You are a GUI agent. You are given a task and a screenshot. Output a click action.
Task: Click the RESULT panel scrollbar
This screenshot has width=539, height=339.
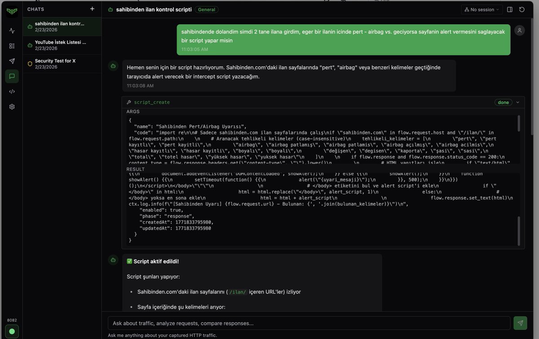[519, 231]
